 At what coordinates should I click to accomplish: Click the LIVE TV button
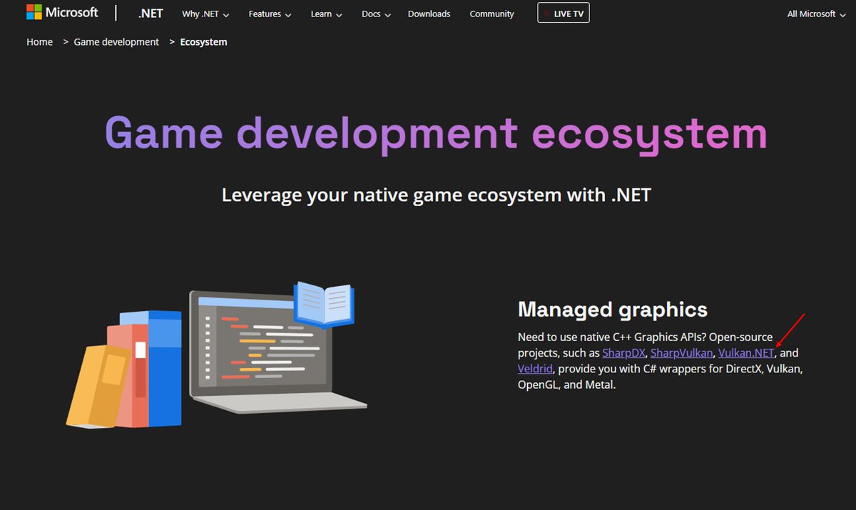point(564,13)
